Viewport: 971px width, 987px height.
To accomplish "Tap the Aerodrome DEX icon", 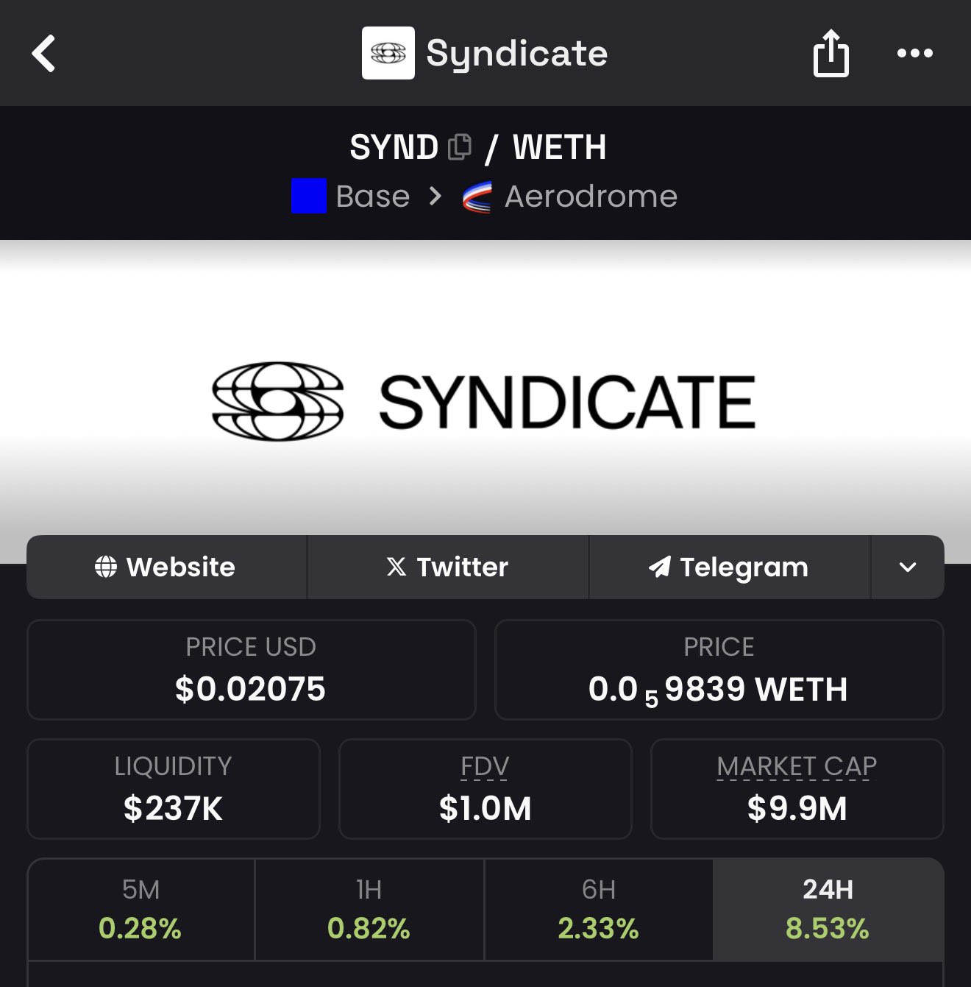I will (x=477, y=197).
